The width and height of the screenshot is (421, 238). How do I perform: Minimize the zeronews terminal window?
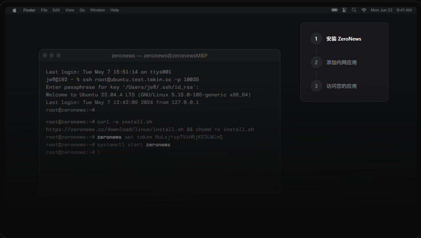click(52, 55)
